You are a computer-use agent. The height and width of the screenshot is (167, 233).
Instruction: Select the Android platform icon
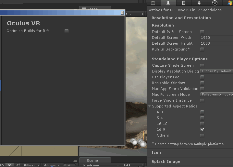199,3
